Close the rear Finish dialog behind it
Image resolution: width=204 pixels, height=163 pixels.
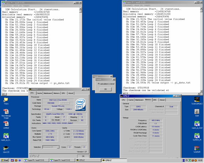point(111,76)
